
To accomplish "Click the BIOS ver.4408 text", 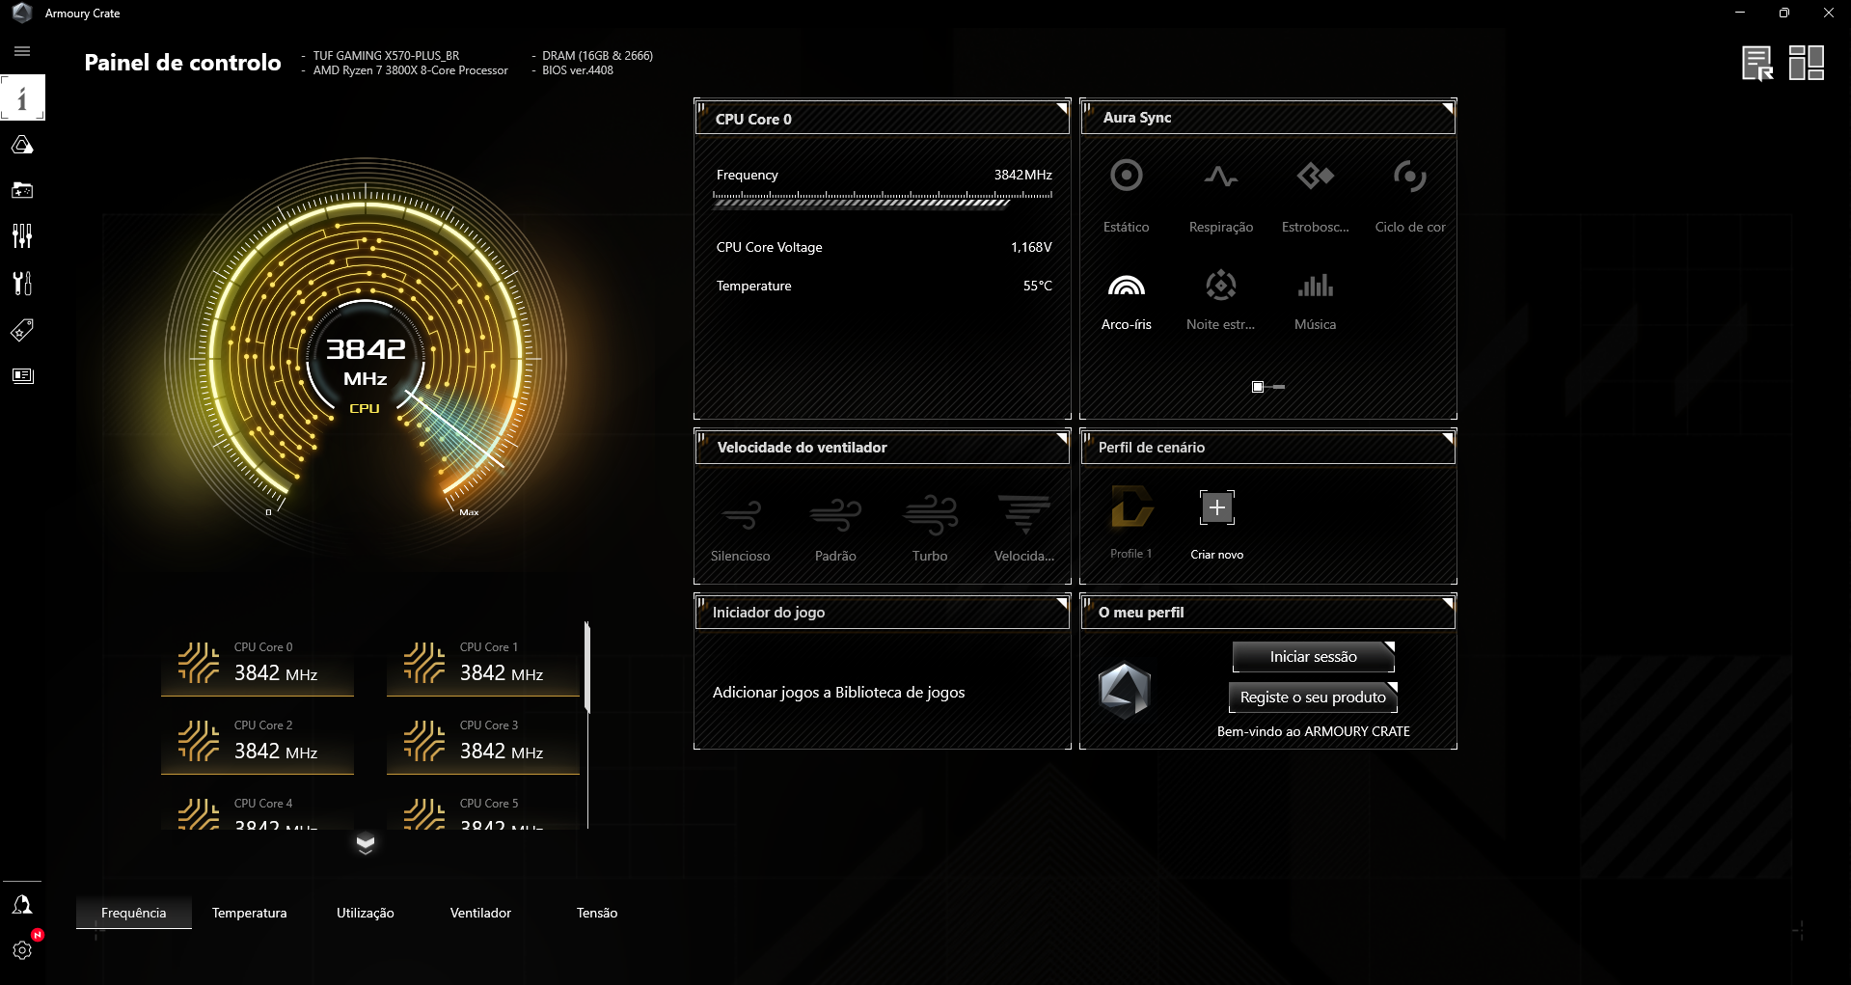I will tap(578, 70).
